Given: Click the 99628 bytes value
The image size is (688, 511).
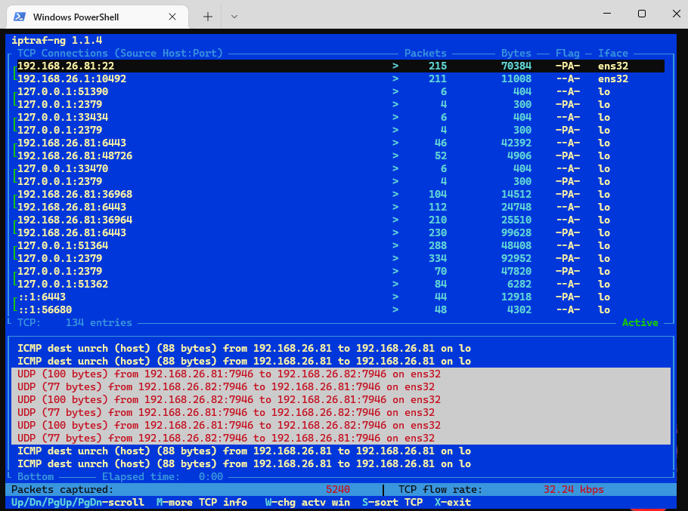Looking at the screenshot, I should (x=516, y=233).
